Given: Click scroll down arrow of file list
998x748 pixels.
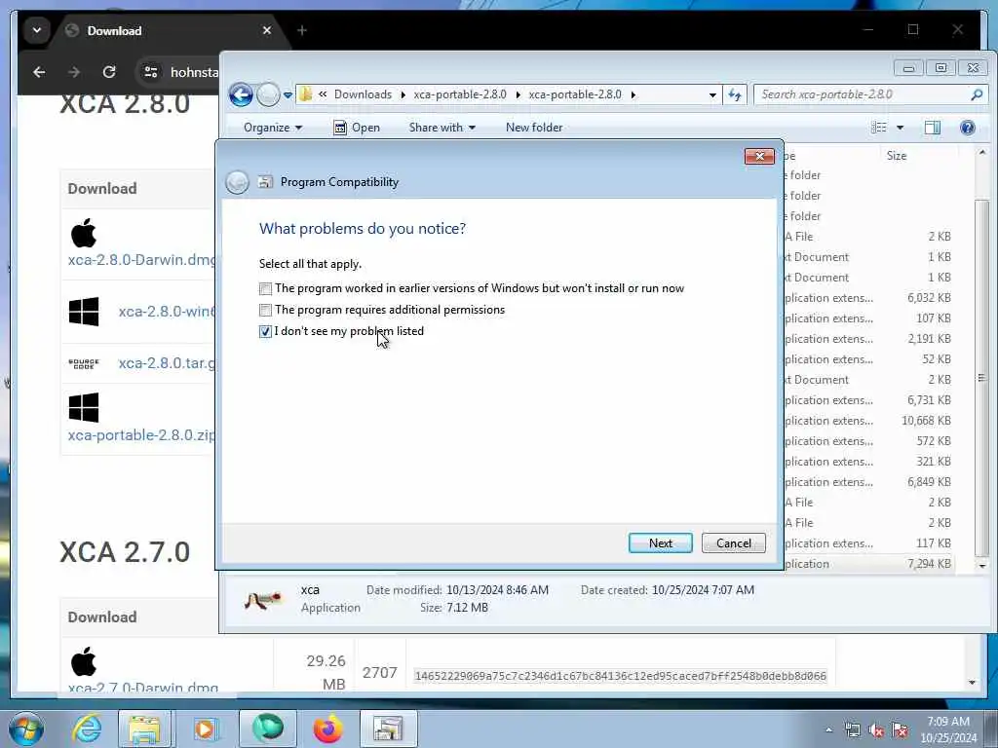Looking at the screenshot, I should (982, 565).
